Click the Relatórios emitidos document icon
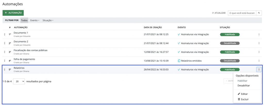264x105 pixels. tap(179, 61)
